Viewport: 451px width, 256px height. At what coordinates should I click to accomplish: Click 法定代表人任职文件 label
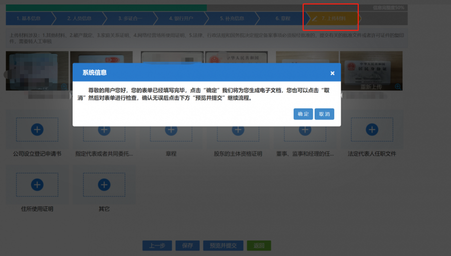coord(372,154)
